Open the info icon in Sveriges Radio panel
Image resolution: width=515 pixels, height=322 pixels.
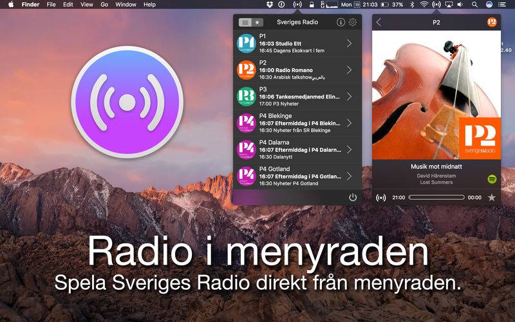341,22
